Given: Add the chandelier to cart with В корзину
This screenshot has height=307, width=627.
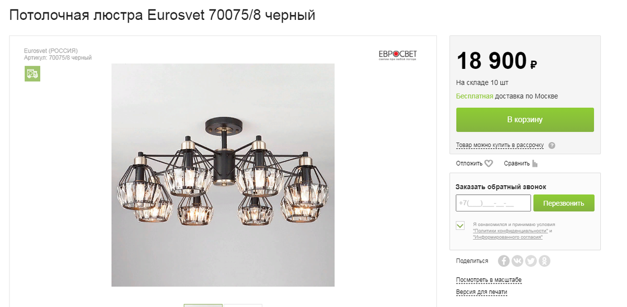Looking at the screenshot, I should (525, 120).
